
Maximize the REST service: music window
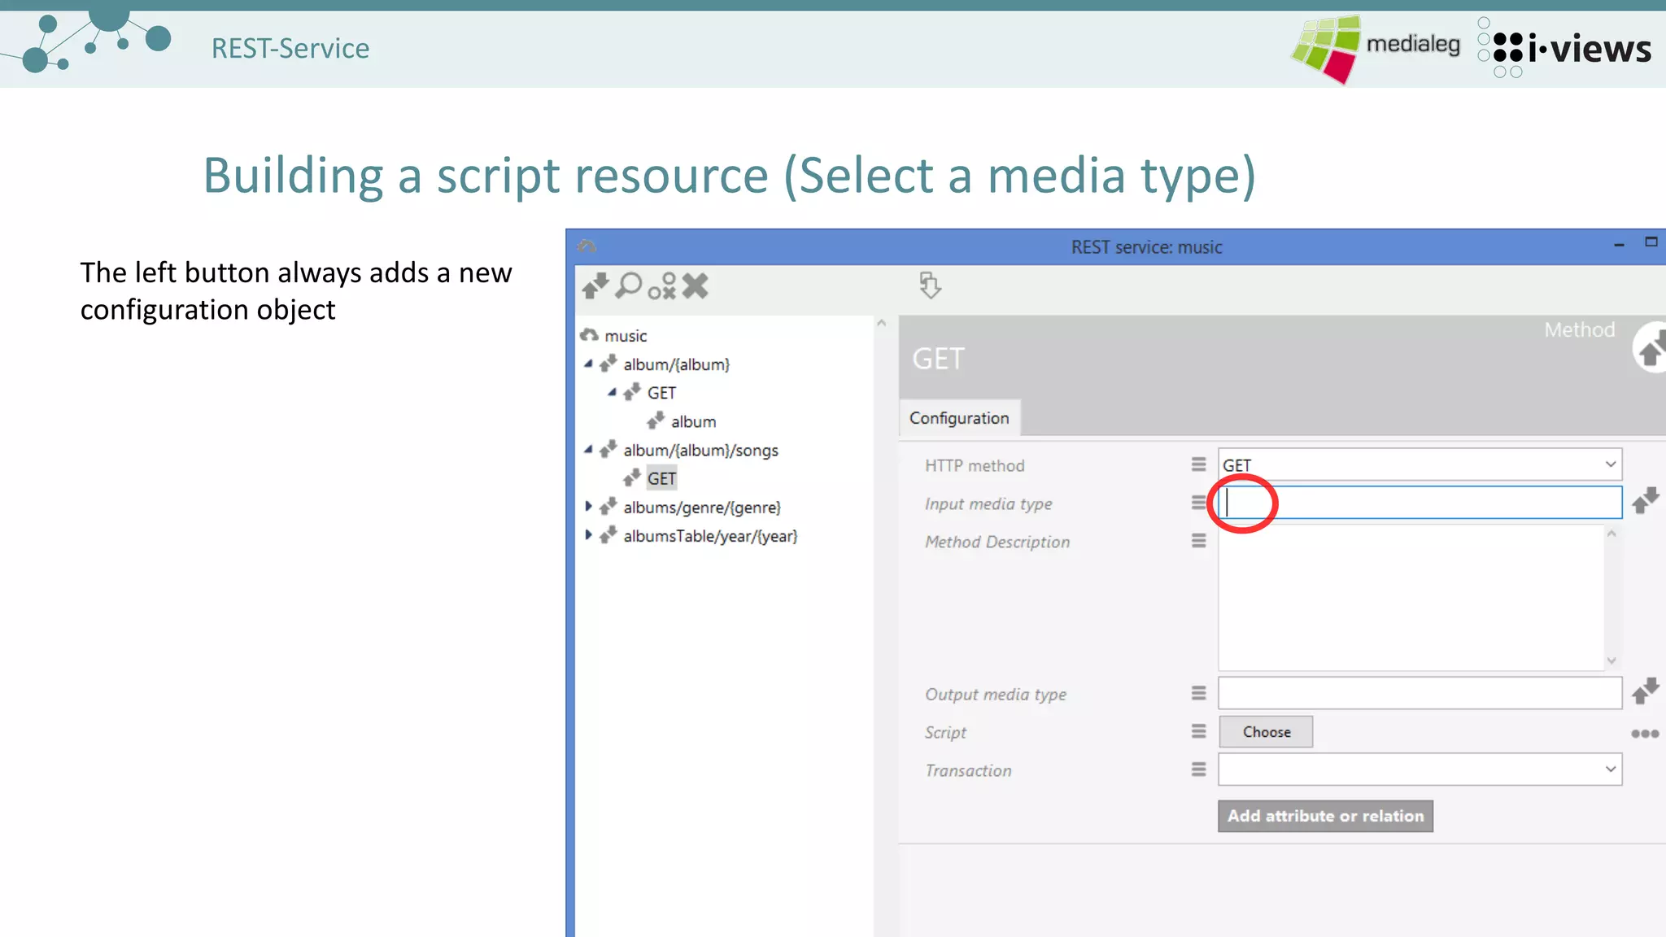pyautogui.click(x=1651, y=242)
